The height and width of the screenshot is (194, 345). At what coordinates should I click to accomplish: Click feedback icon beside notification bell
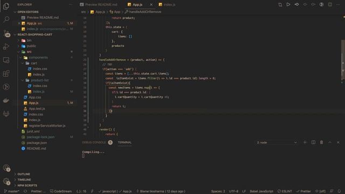click(332, 191)
